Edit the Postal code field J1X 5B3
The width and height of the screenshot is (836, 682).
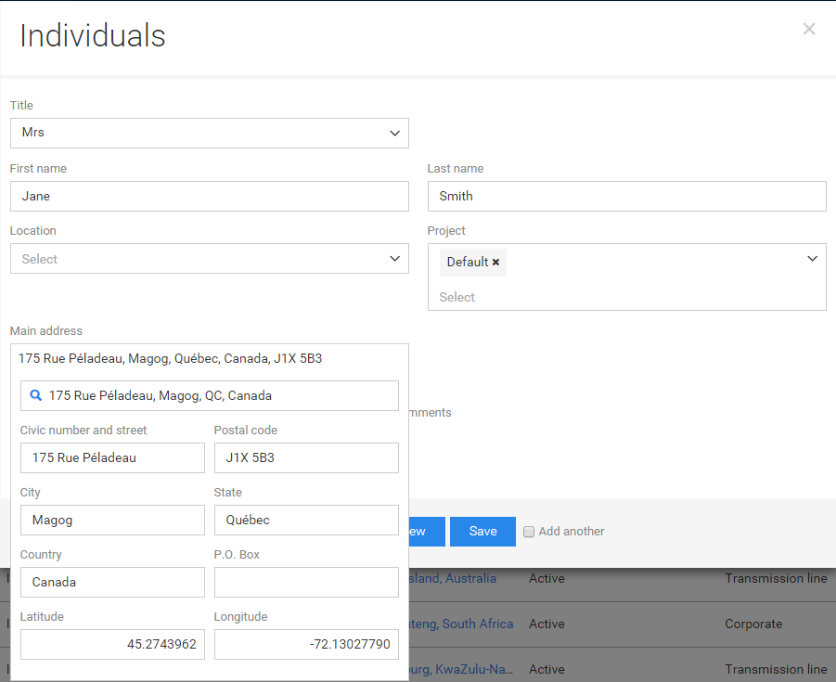[306, 458]
